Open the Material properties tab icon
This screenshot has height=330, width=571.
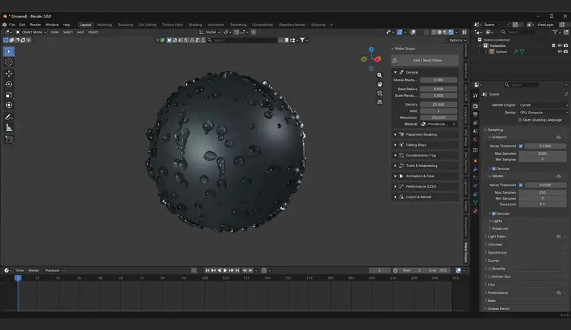(475, 211)
